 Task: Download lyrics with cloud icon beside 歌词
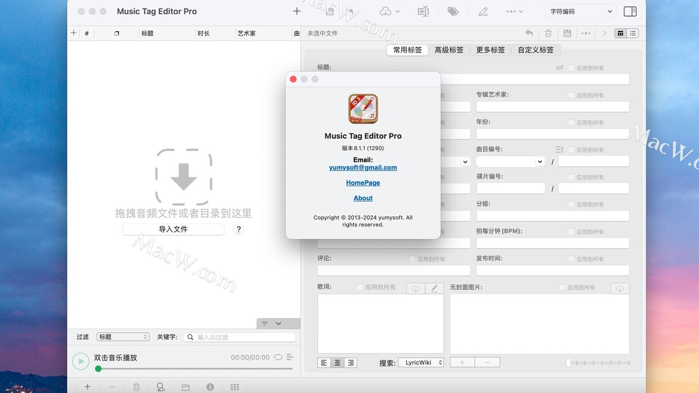pos(415,288)
